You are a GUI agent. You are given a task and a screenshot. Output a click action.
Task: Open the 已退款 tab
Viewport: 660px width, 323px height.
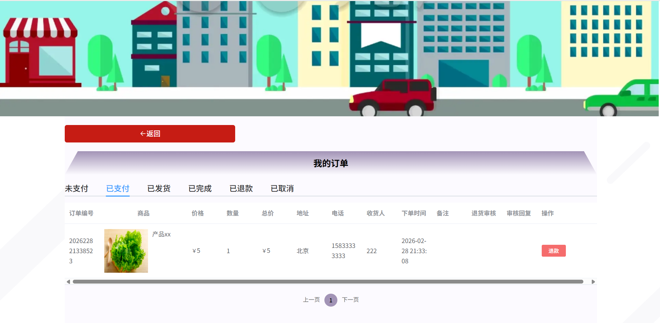(241, 189)
